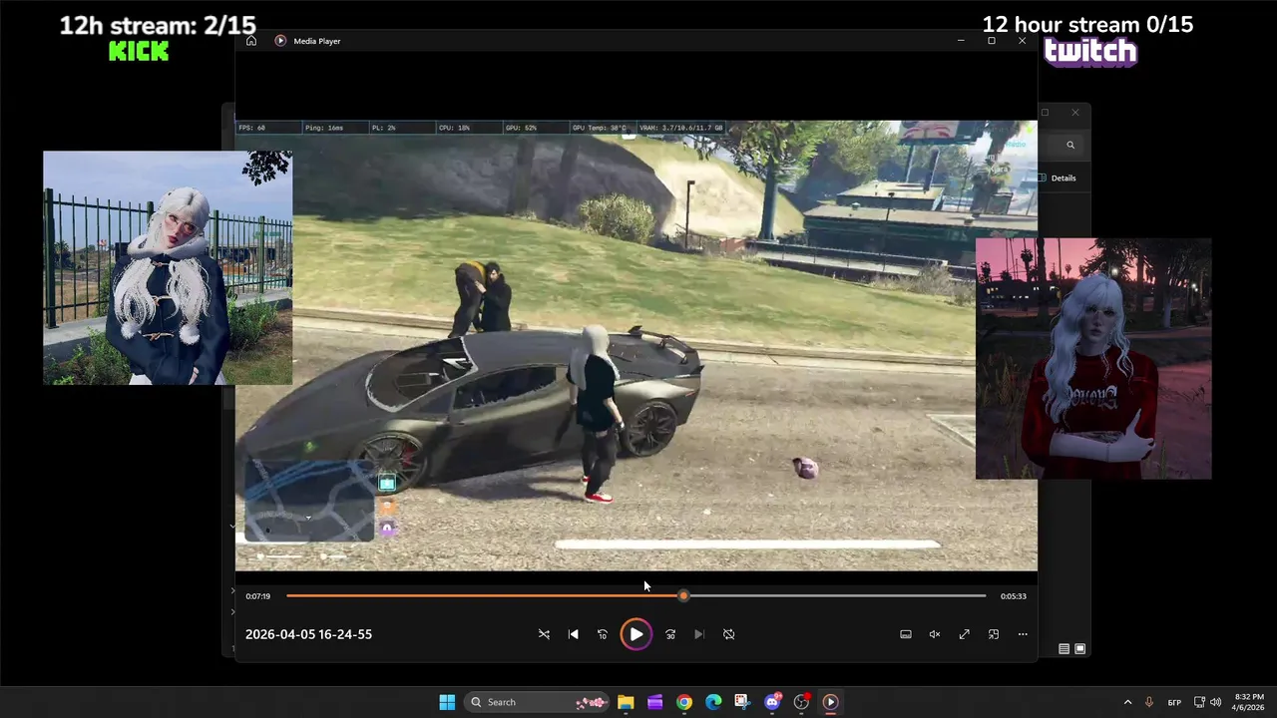Open OBS Studio from the taskbar
This screenshot has height=718, width=1277.
[x=801, y=702]
